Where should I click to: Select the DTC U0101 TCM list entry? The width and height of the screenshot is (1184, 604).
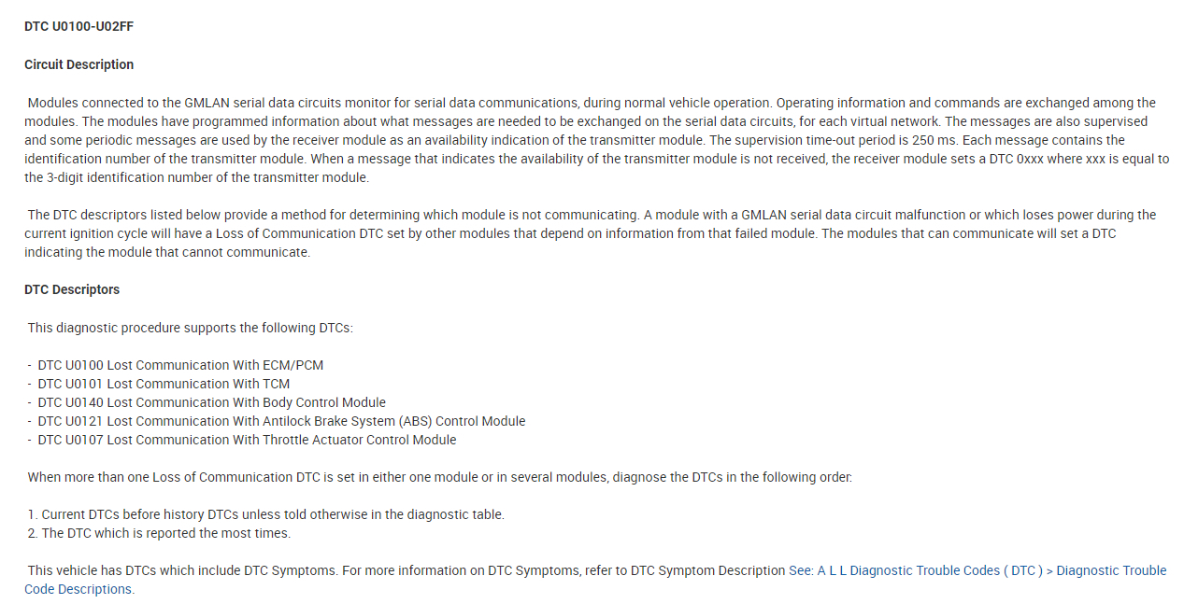click(164, 384)
